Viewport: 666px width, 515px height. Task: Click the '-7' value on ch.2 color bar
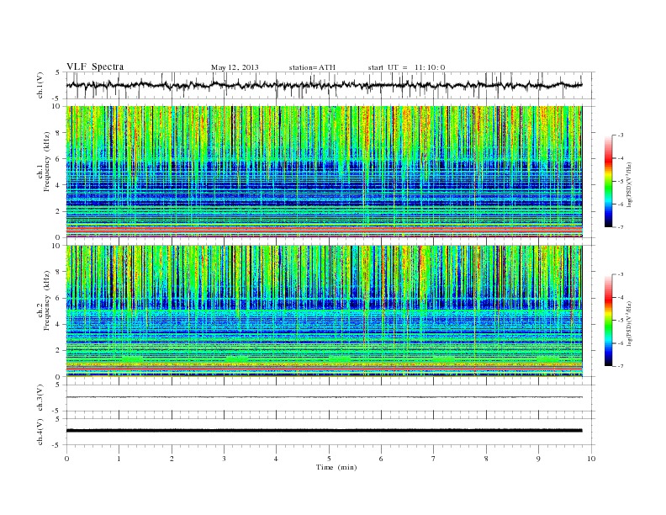pyautogui.click(x=621, y=366)
